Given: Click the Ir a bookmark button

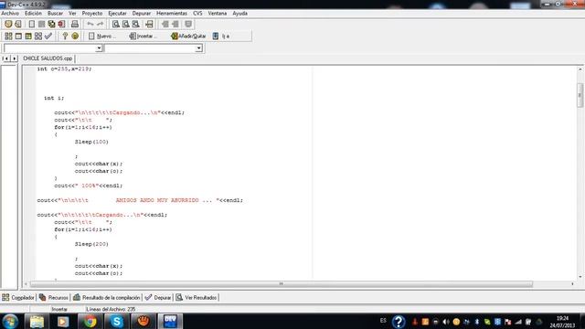Looking at the screenshot, I should [x=221, y=36].
